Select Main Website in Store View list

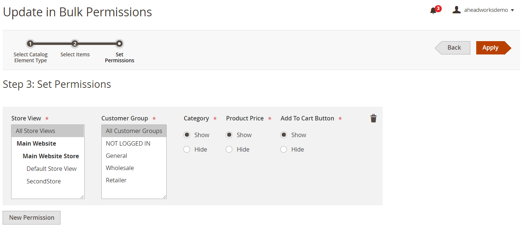(48, 143)
